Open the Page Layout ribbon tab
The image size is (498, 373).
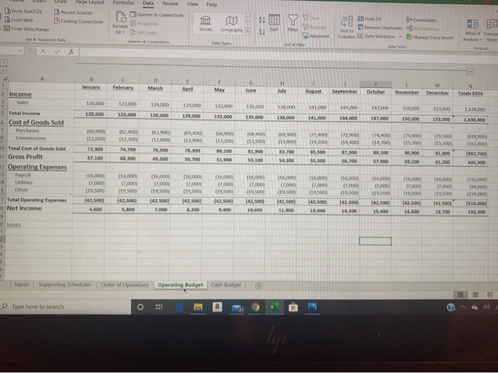[90, 2]
